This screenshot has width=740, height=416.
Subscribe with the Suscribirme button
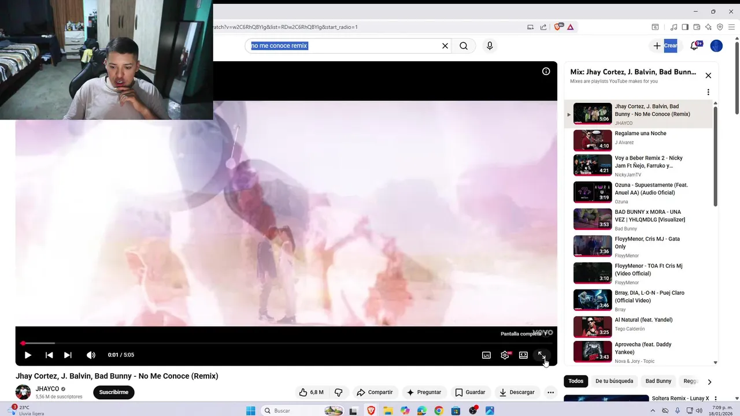(x=113, y=392)
